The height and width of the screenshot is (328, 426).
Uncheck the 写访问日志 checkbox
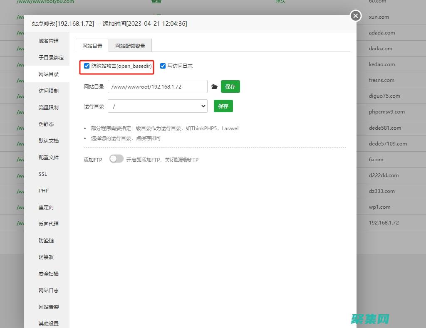[x=163, y=66]
